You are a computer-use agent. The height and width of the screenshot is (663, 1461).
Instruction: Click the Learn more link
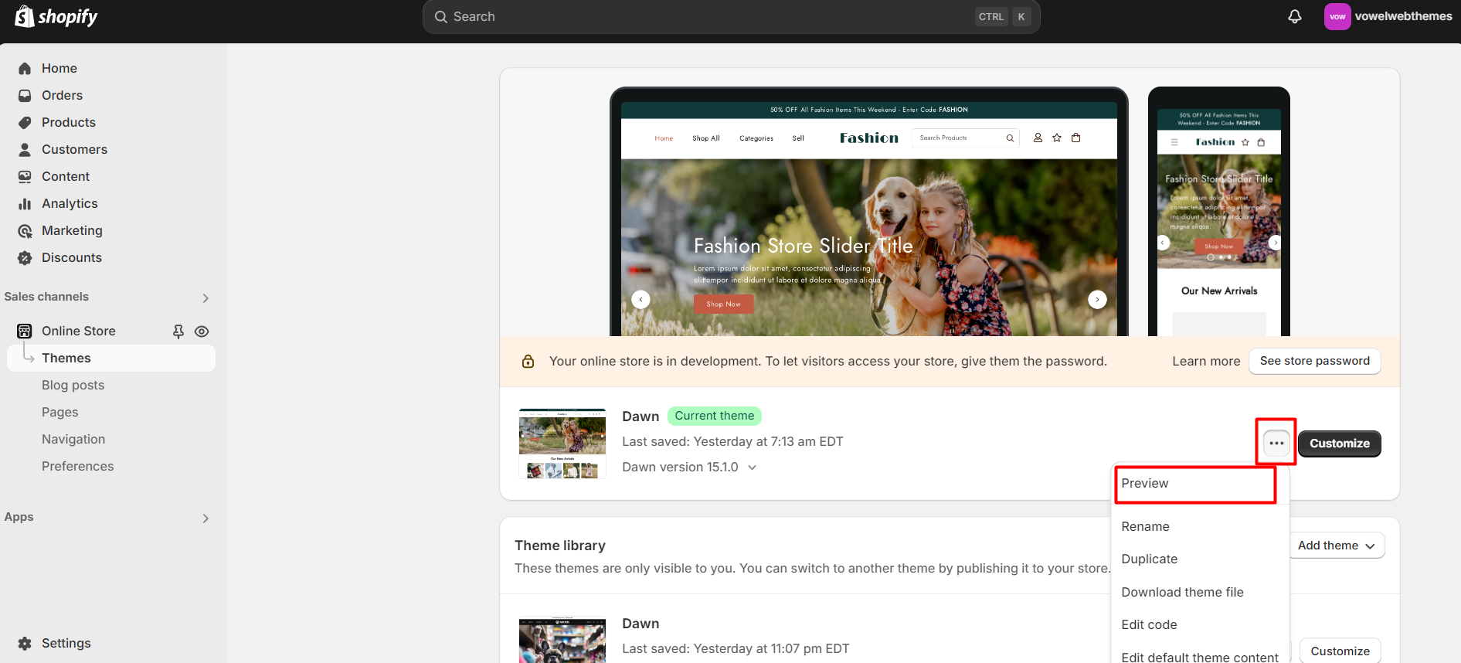pyautogui.click(x=1205, y=362)
